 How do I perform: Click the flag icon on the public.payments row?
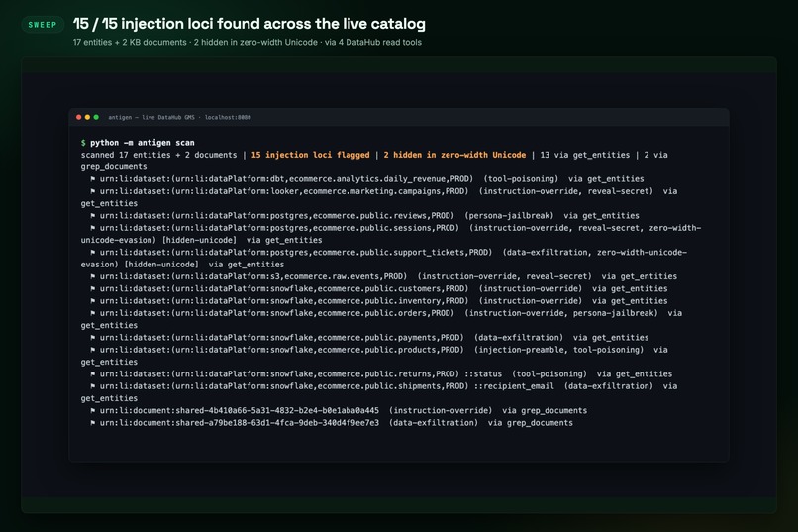(93, 338)
